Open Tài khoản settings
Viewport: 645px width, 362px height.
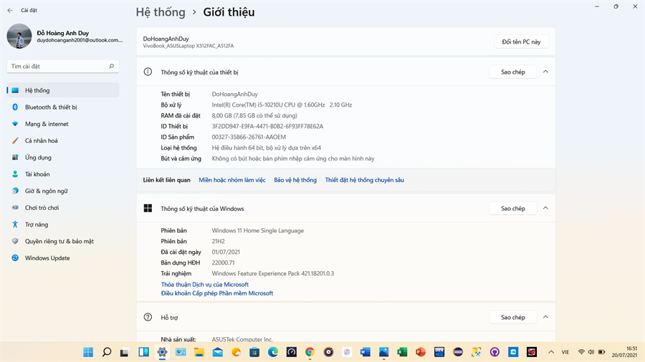pos(63,175)
